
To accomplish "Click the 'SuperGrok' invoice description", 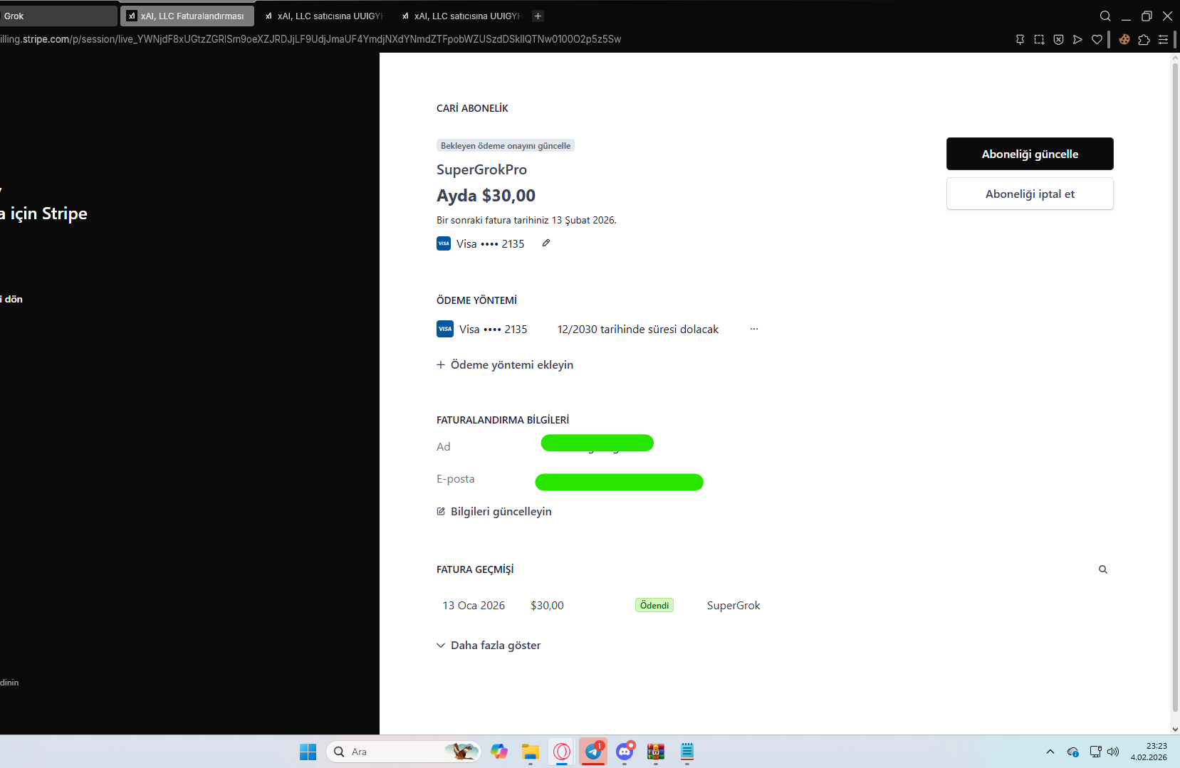I will point(733,606).
